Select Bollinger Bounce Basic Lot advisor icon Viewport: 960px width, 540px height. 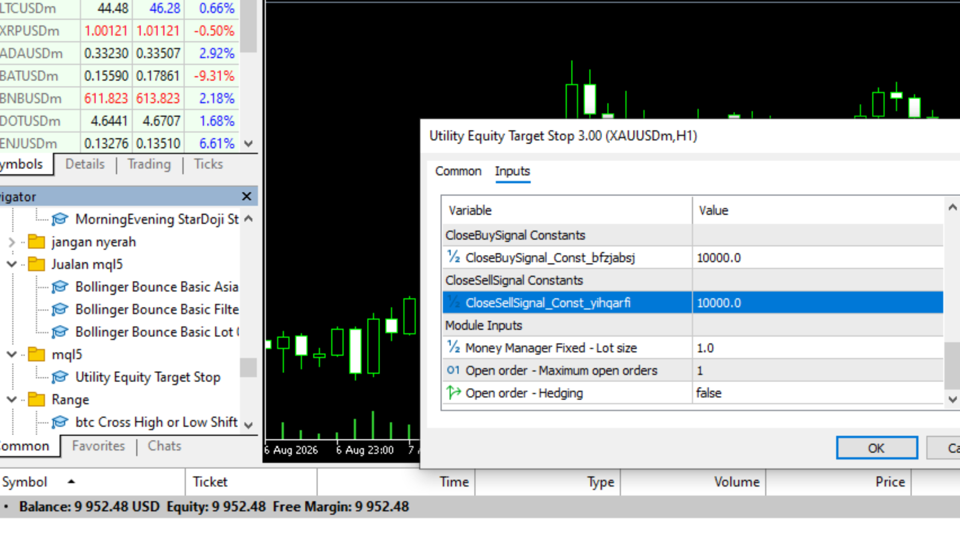60,332
